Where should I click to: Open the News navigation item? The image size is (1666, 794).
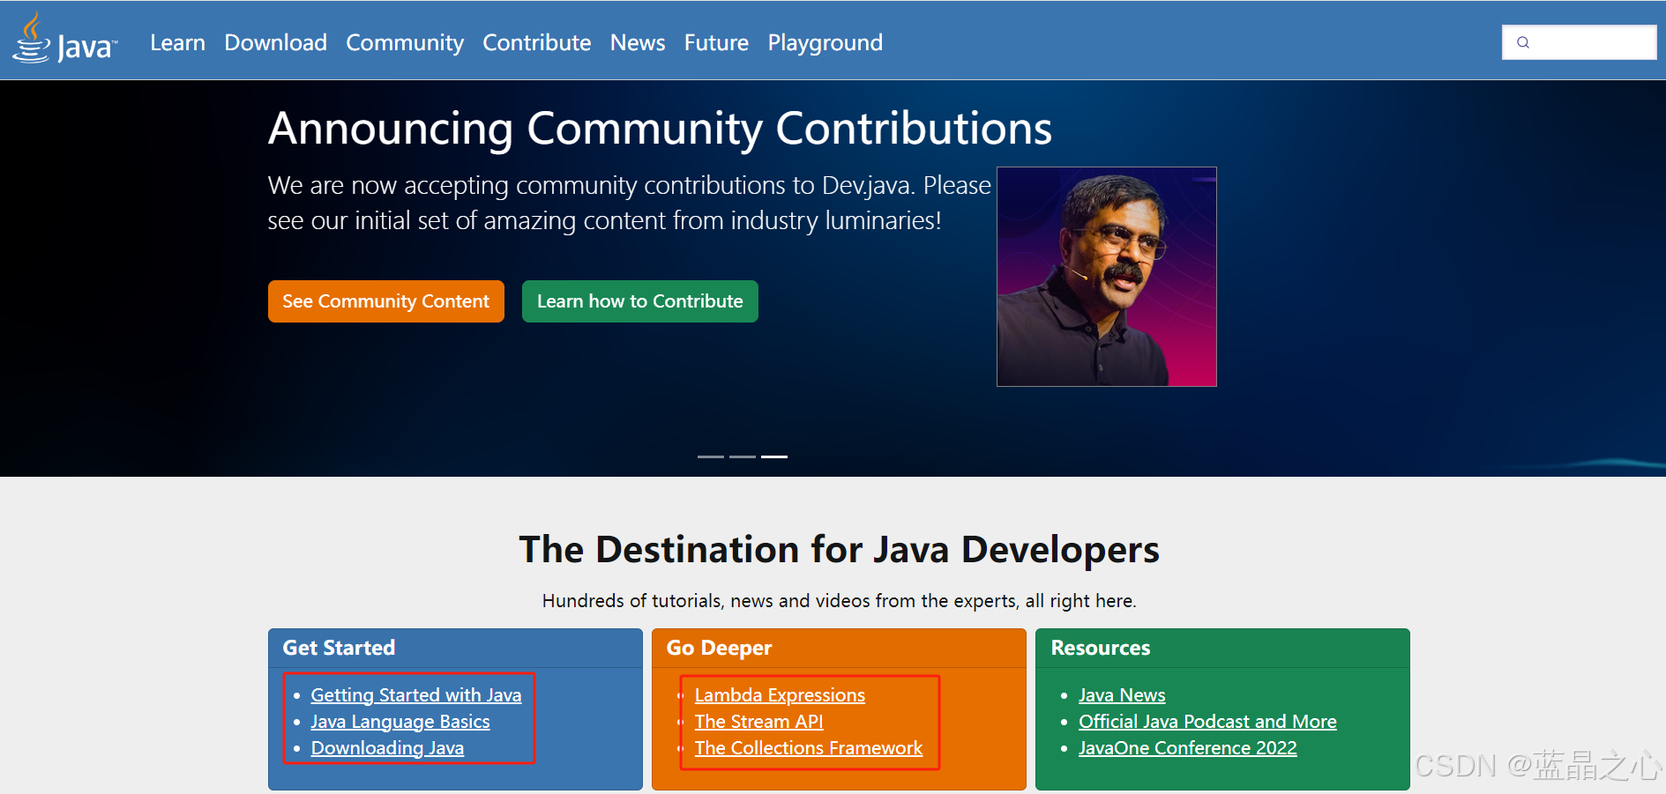tap(638, 42)
